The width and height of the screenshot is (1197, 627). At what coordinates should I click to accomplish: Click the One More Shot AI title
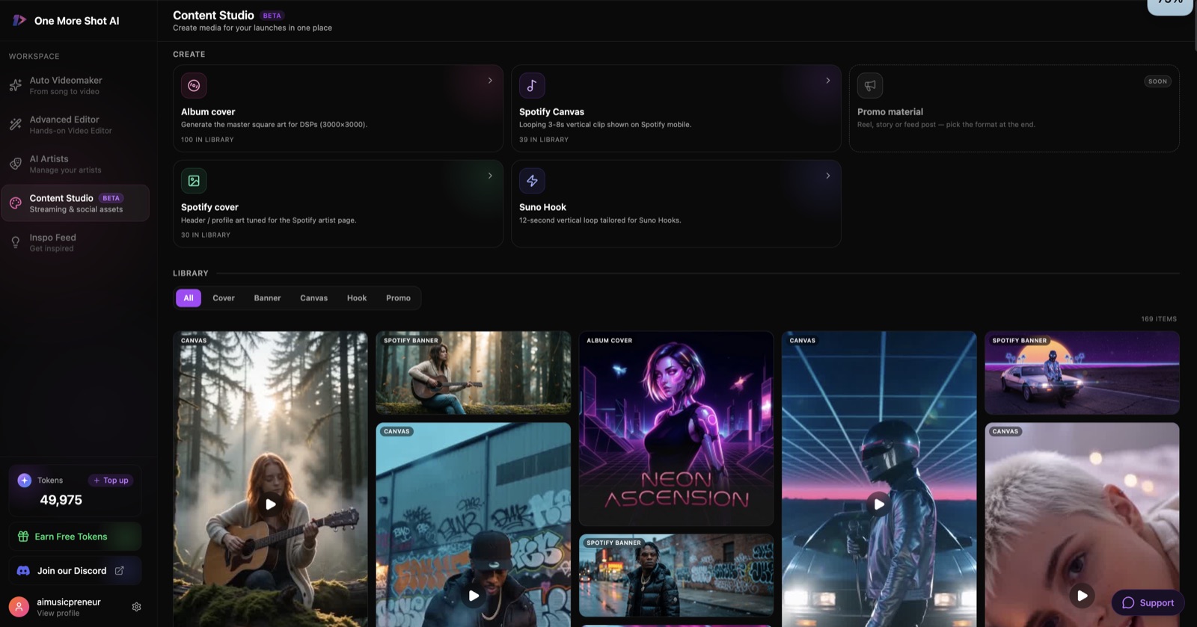pos(76,21)
